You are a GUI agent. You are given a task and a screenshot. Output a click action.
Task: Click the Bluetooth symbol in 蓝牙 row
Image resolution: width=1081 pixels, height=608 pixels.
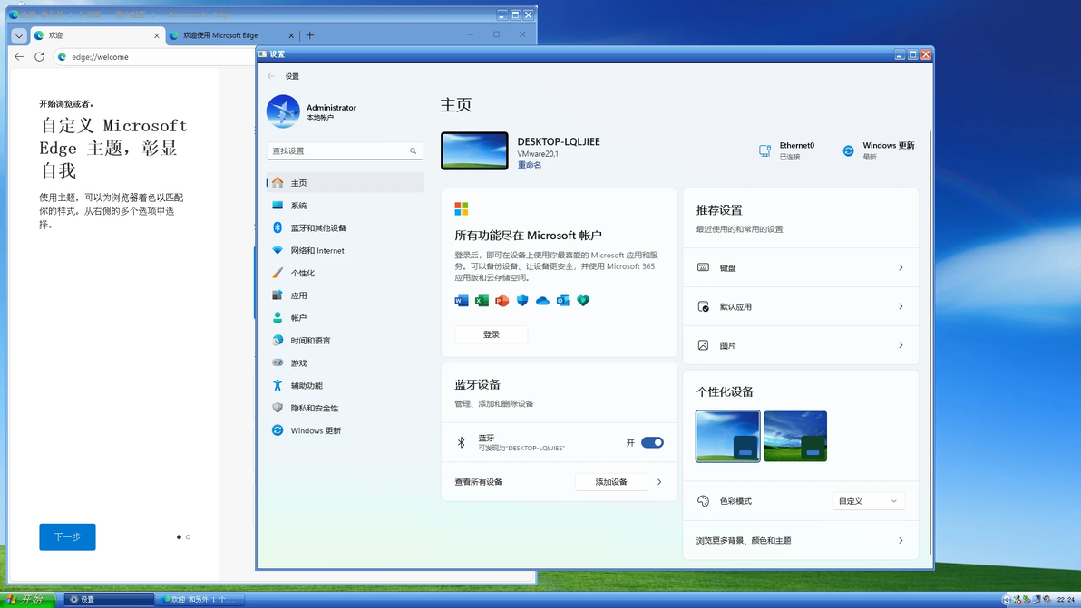(x=462, y=443)
